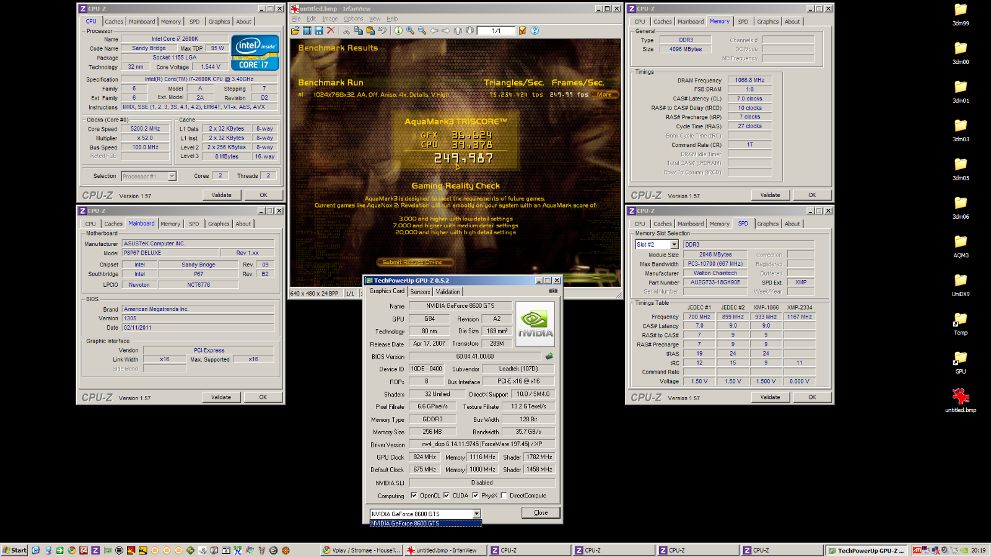Toggle the CUDA checkbox in GPU-Z
This screenshot has height=557, width=991.
point(446,496)
